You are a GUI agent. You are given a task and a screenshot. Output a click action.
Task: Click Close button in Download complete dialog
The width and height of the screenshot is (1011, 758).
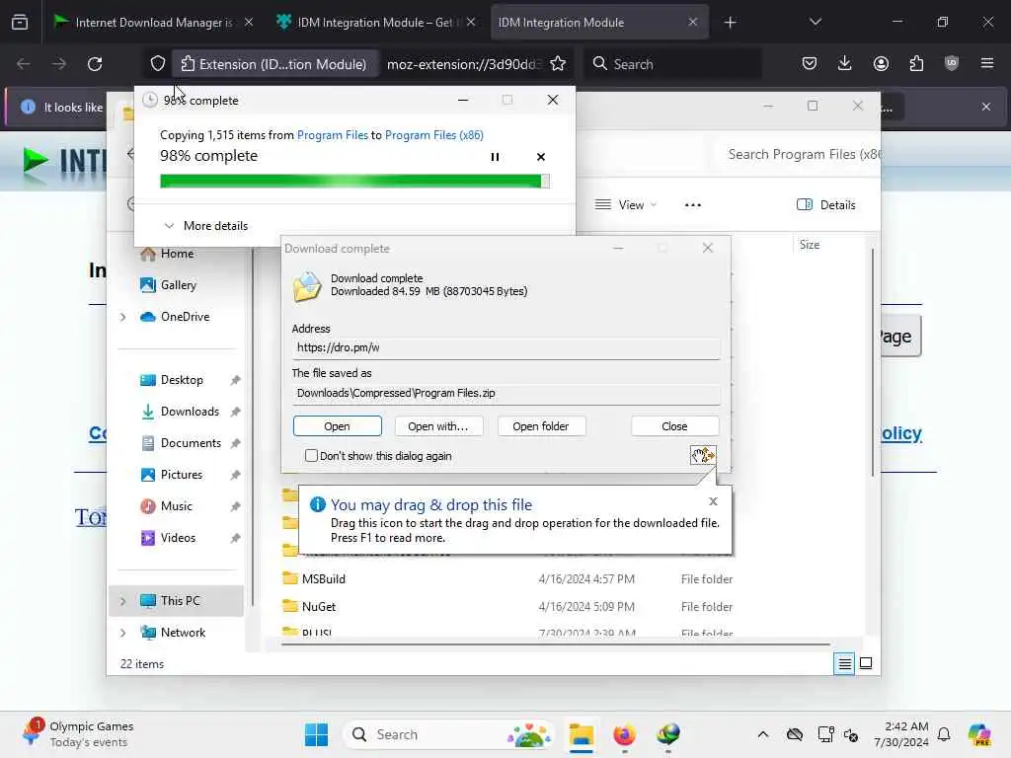[674, 426]
